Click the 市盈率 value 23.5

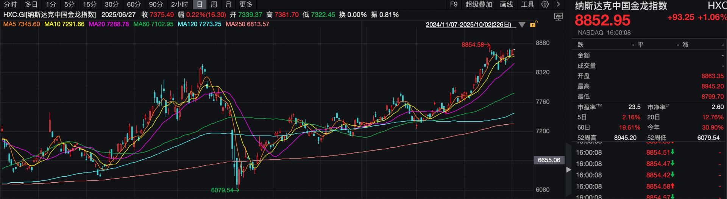click(x=634, y=107)
